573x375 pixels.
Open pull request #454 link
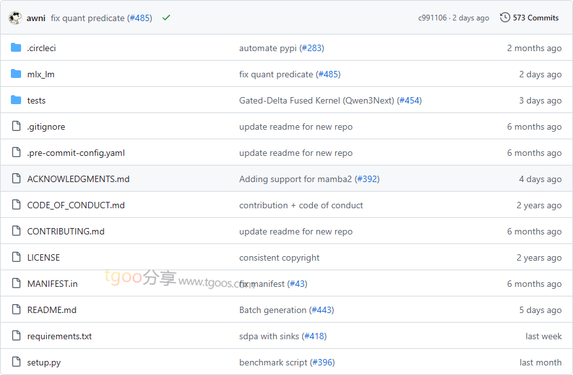[x=409, y=100]
